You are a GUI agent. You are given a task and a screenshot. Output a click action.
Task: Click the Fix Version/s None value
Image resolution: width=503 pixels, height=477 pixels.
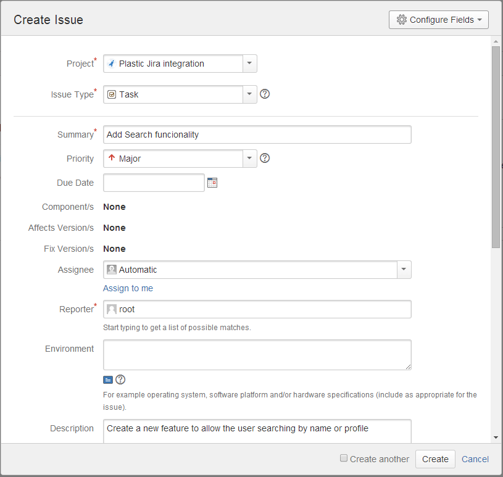pyautogui.click(x=114, y=249)
